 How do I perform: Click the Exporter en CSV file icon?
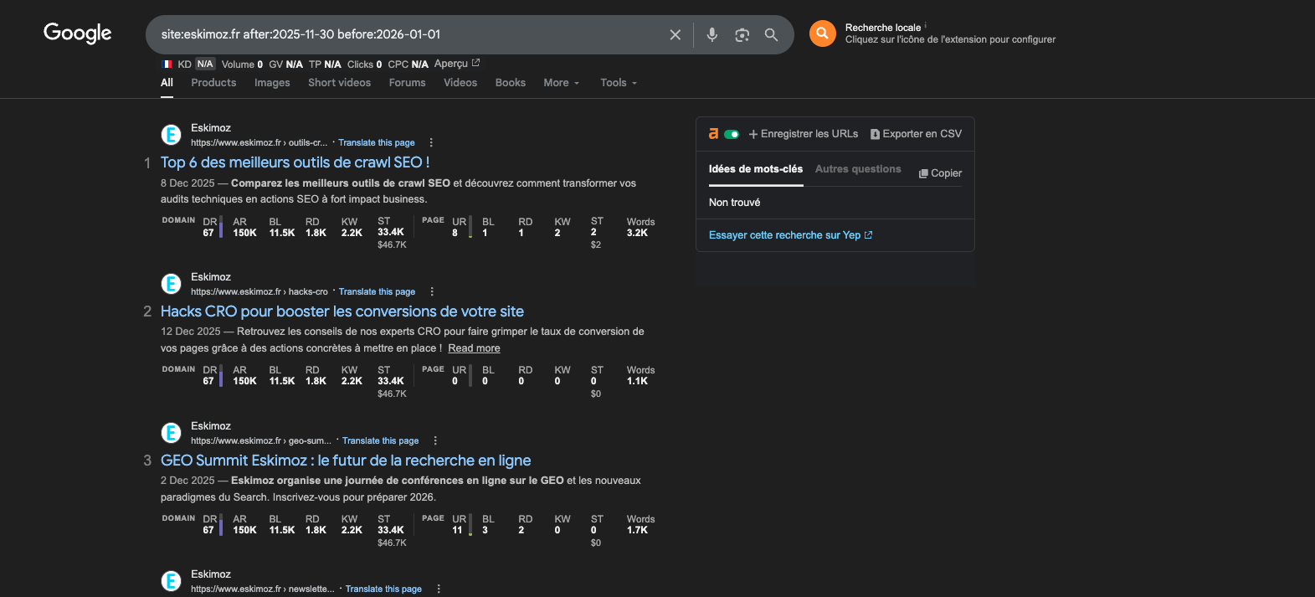[x=875, y=134]
